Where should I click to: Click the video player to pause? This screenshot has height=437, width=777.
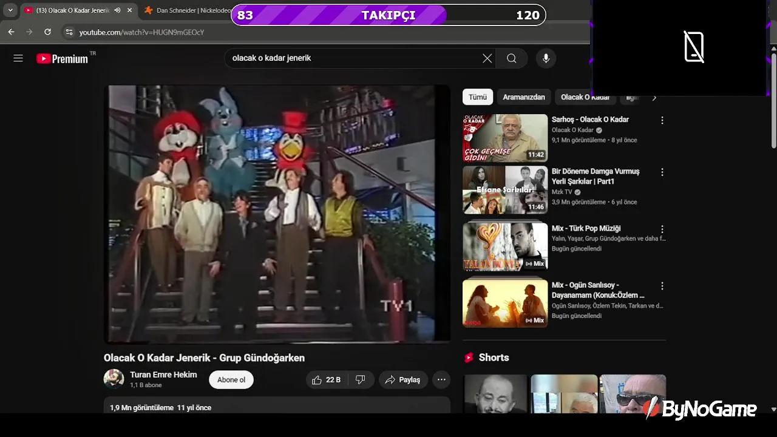277,214
